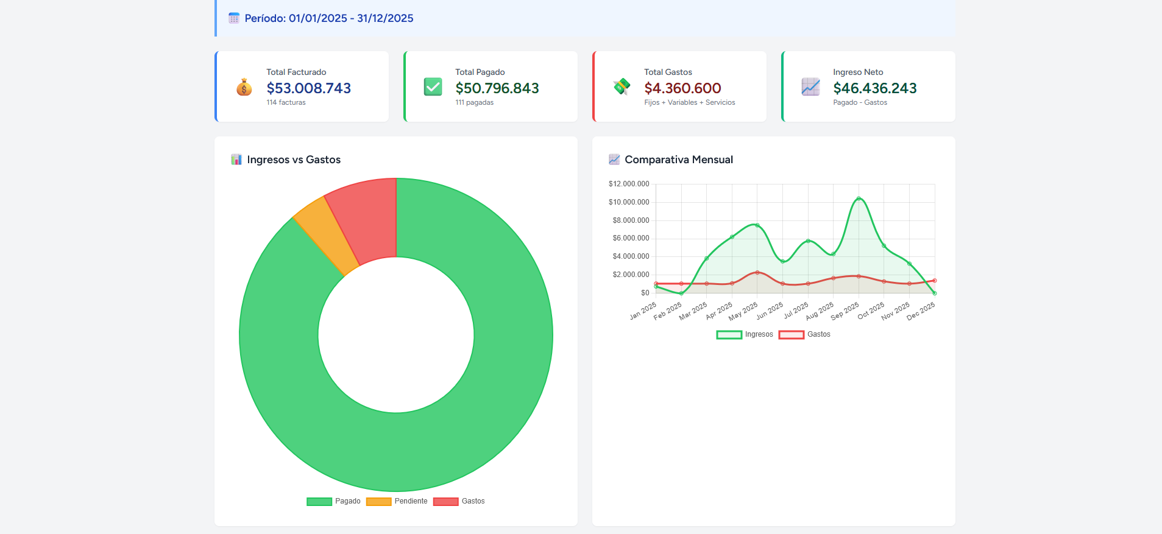Click the Sep 2025 peak Ingresos data point
This screenshot has height=534, width=1162.
pos(859,198)
